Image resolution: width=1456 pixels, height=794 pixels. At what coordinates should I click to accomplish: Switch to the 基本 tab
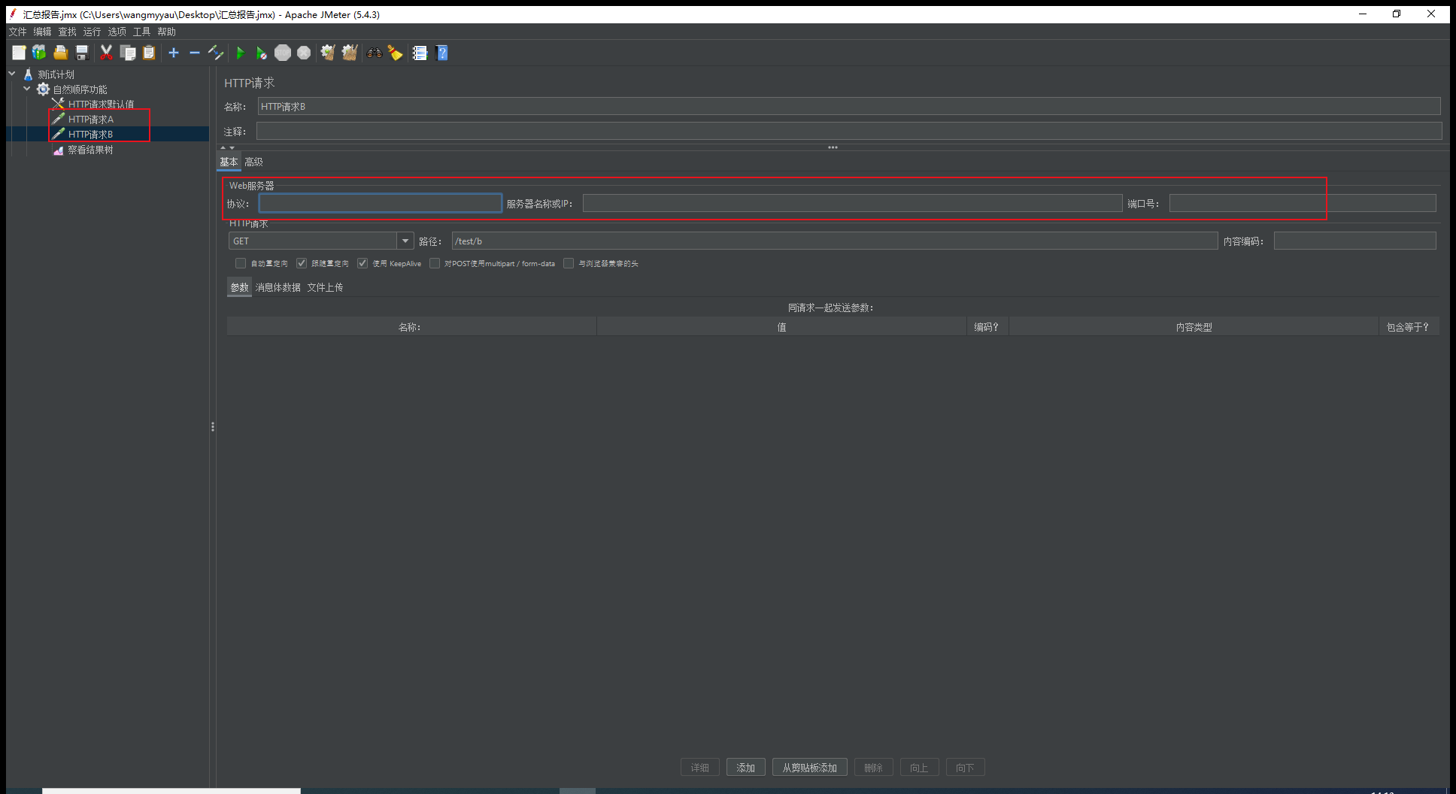(229, 162)
